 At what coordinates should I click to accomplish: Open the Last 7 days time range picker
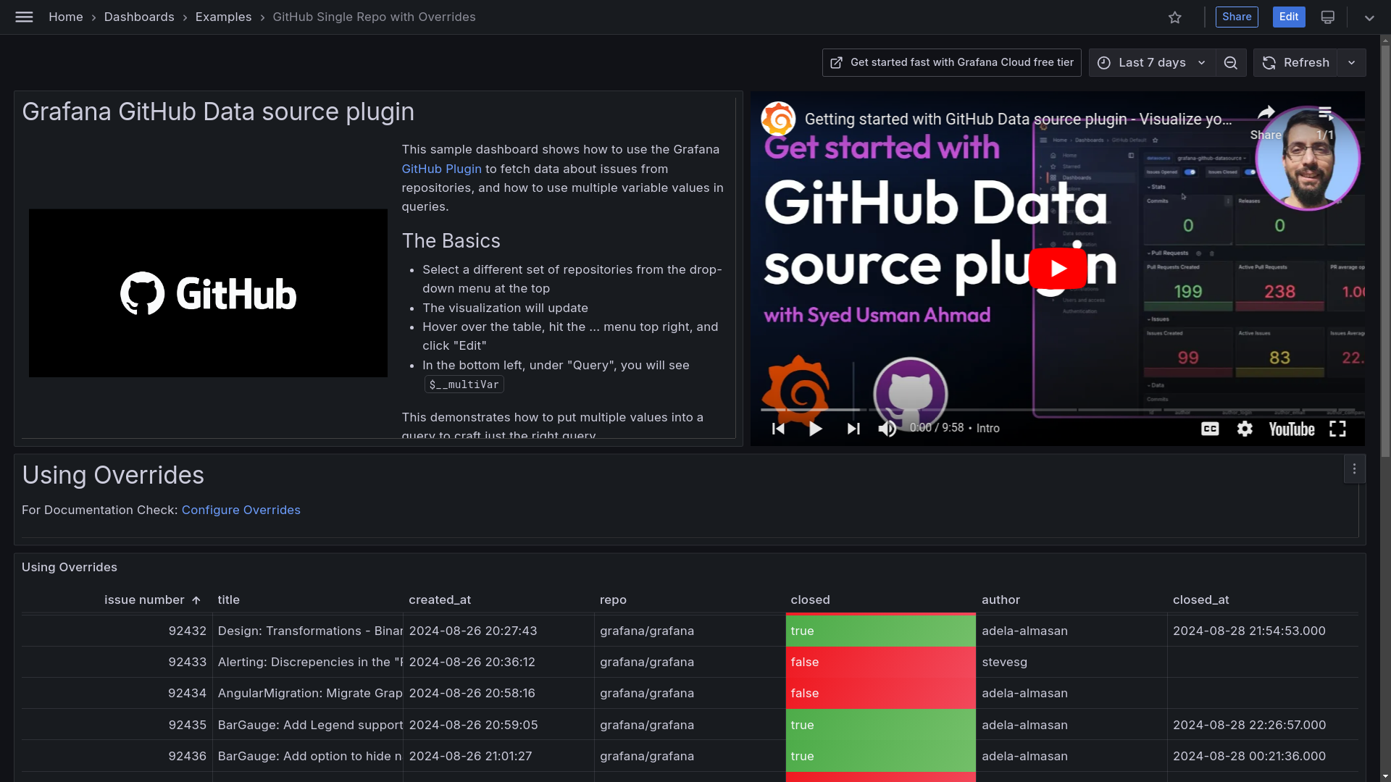click(x=1151, y=62)
